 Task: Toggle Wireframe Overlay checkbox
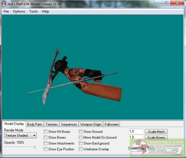pos(80,149)
